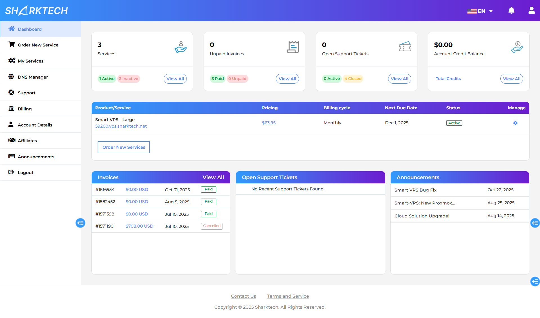Click the Cancelled invoice status badge

point(212,226)
